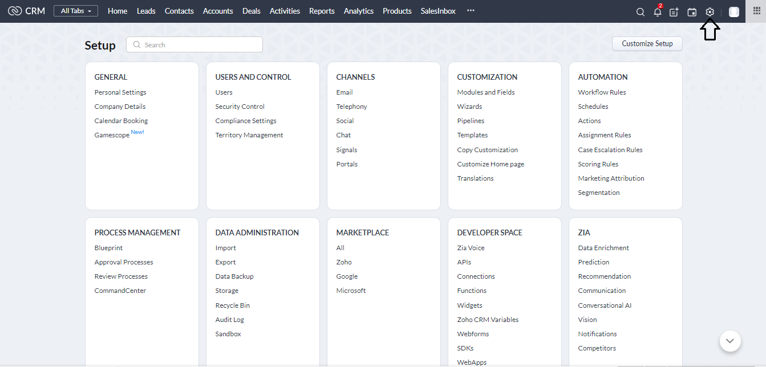Viewport: 766px width, 367px height.
Task: Switch to the Contacts tab
Action: coord(179,11)
